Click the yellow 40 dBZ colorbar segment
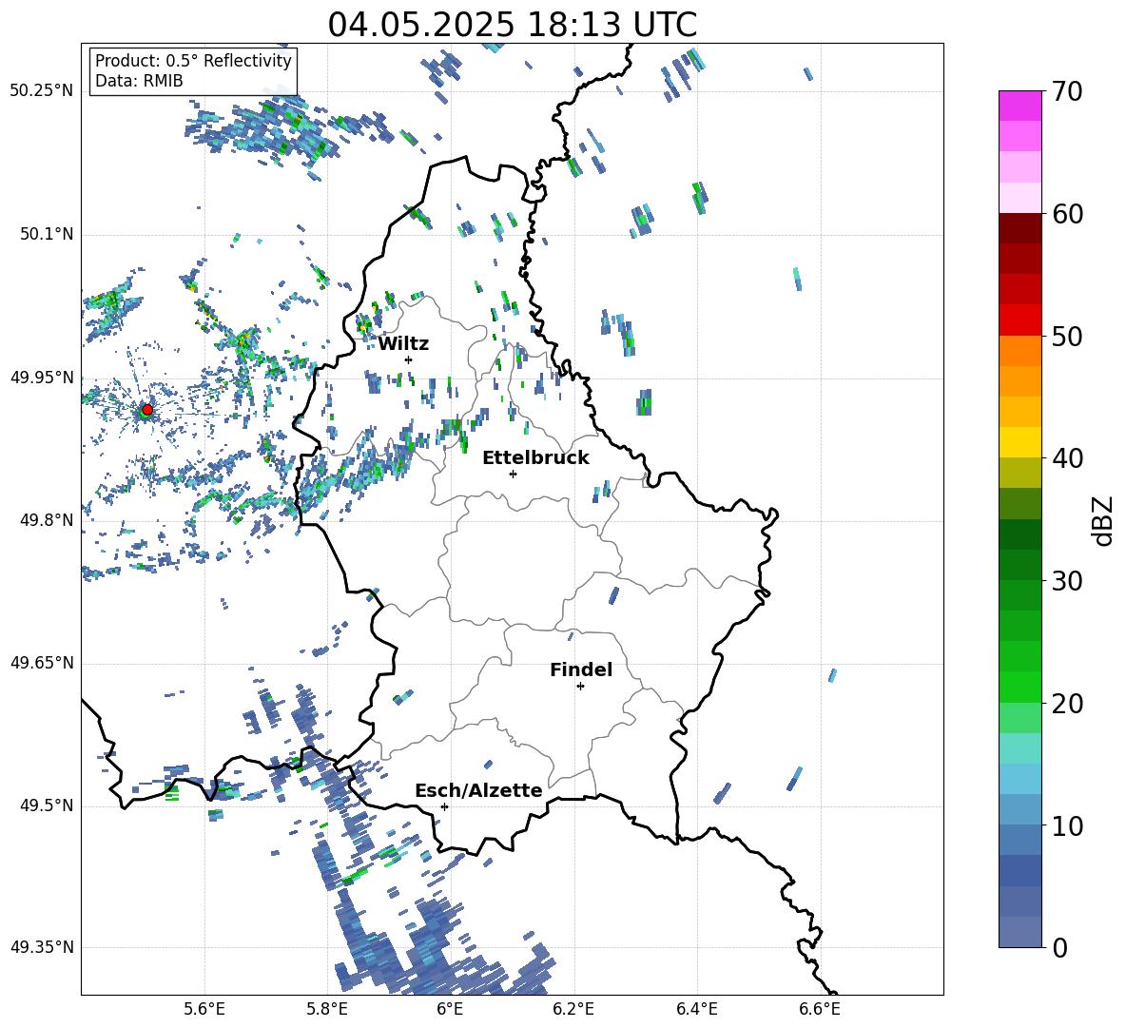1126x1028 pixels. (1019, 442)
